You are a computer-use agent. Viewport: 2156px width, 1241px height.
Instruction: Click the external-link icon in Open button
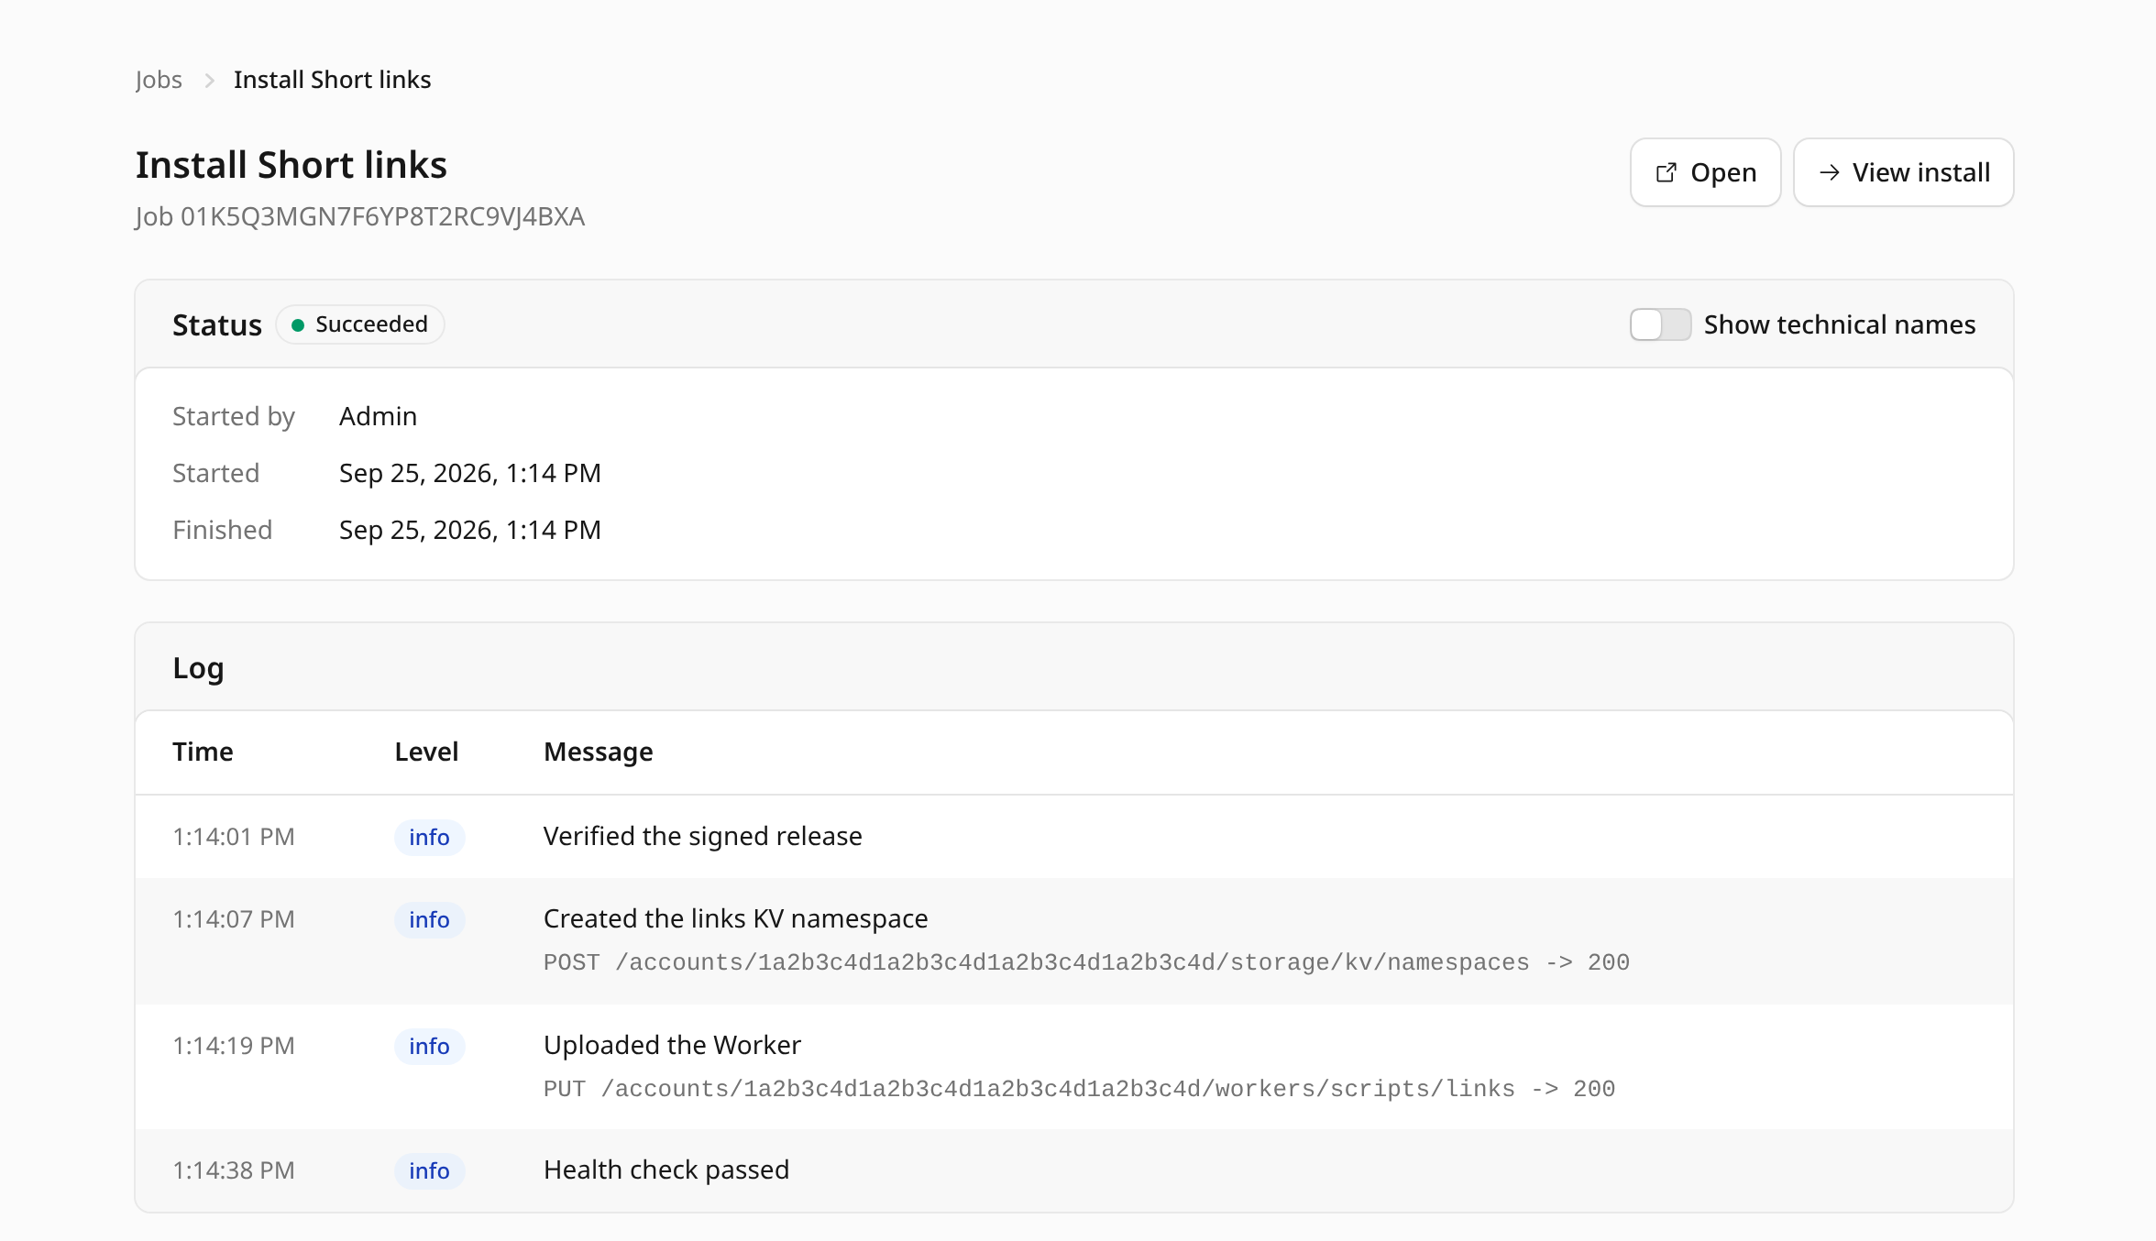pyautogui.click(x=1666, y=172)
